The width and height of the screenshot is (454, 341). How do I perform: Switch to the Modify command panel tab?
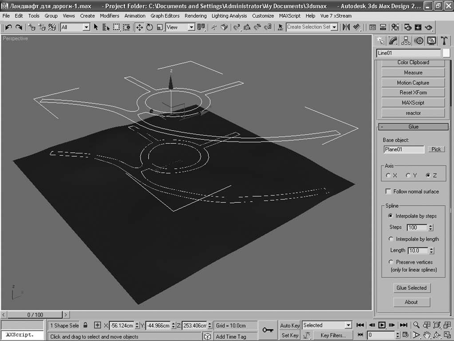click(393, 40)
